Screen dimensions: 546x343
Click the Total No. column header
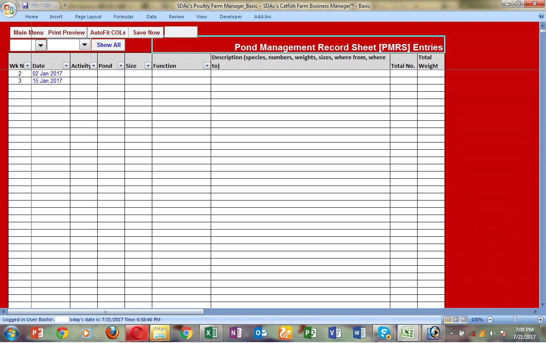pyautogui.click(x=404, y=61)
